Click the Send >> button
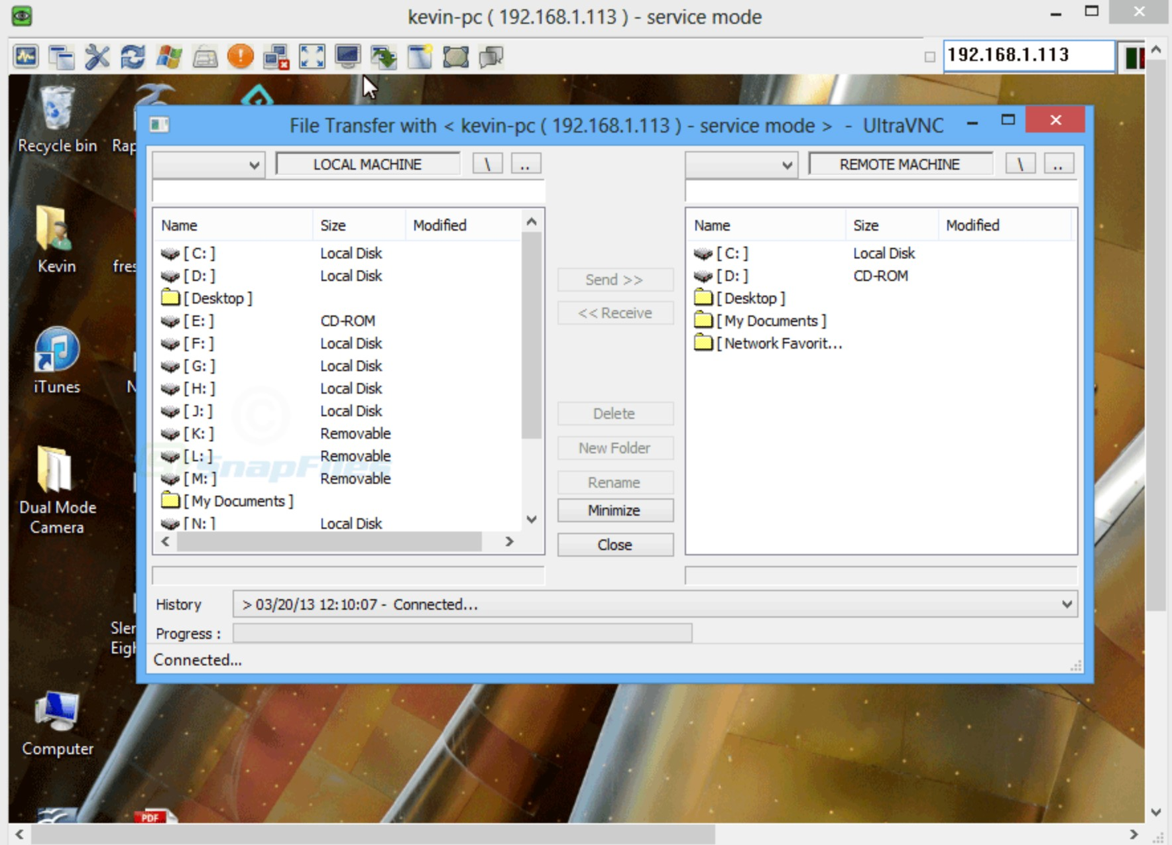Image resolution: width=1172 pixels, height=845 pixels. pos(615,280)
